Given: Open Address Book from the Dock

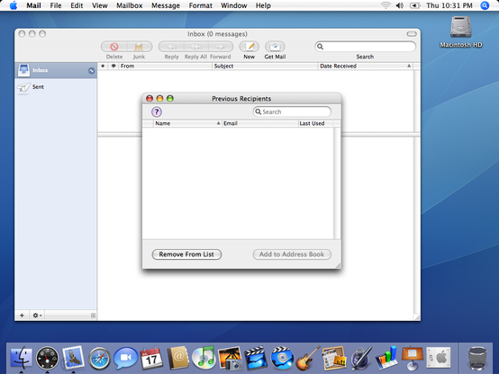Looking at the screenshot, I should (177, 358).
